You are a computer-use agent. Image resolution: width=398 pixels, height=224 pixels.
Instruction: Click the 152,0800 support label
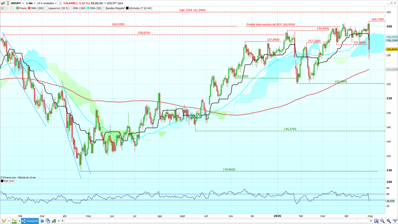[x=341, y=81]
